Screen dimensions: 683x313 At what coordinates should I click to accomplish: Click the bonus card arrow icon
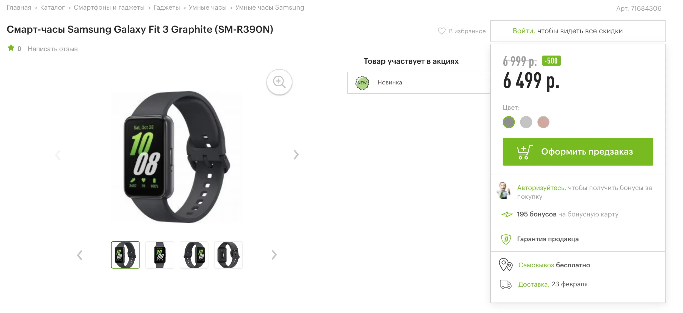pos(507,214)
